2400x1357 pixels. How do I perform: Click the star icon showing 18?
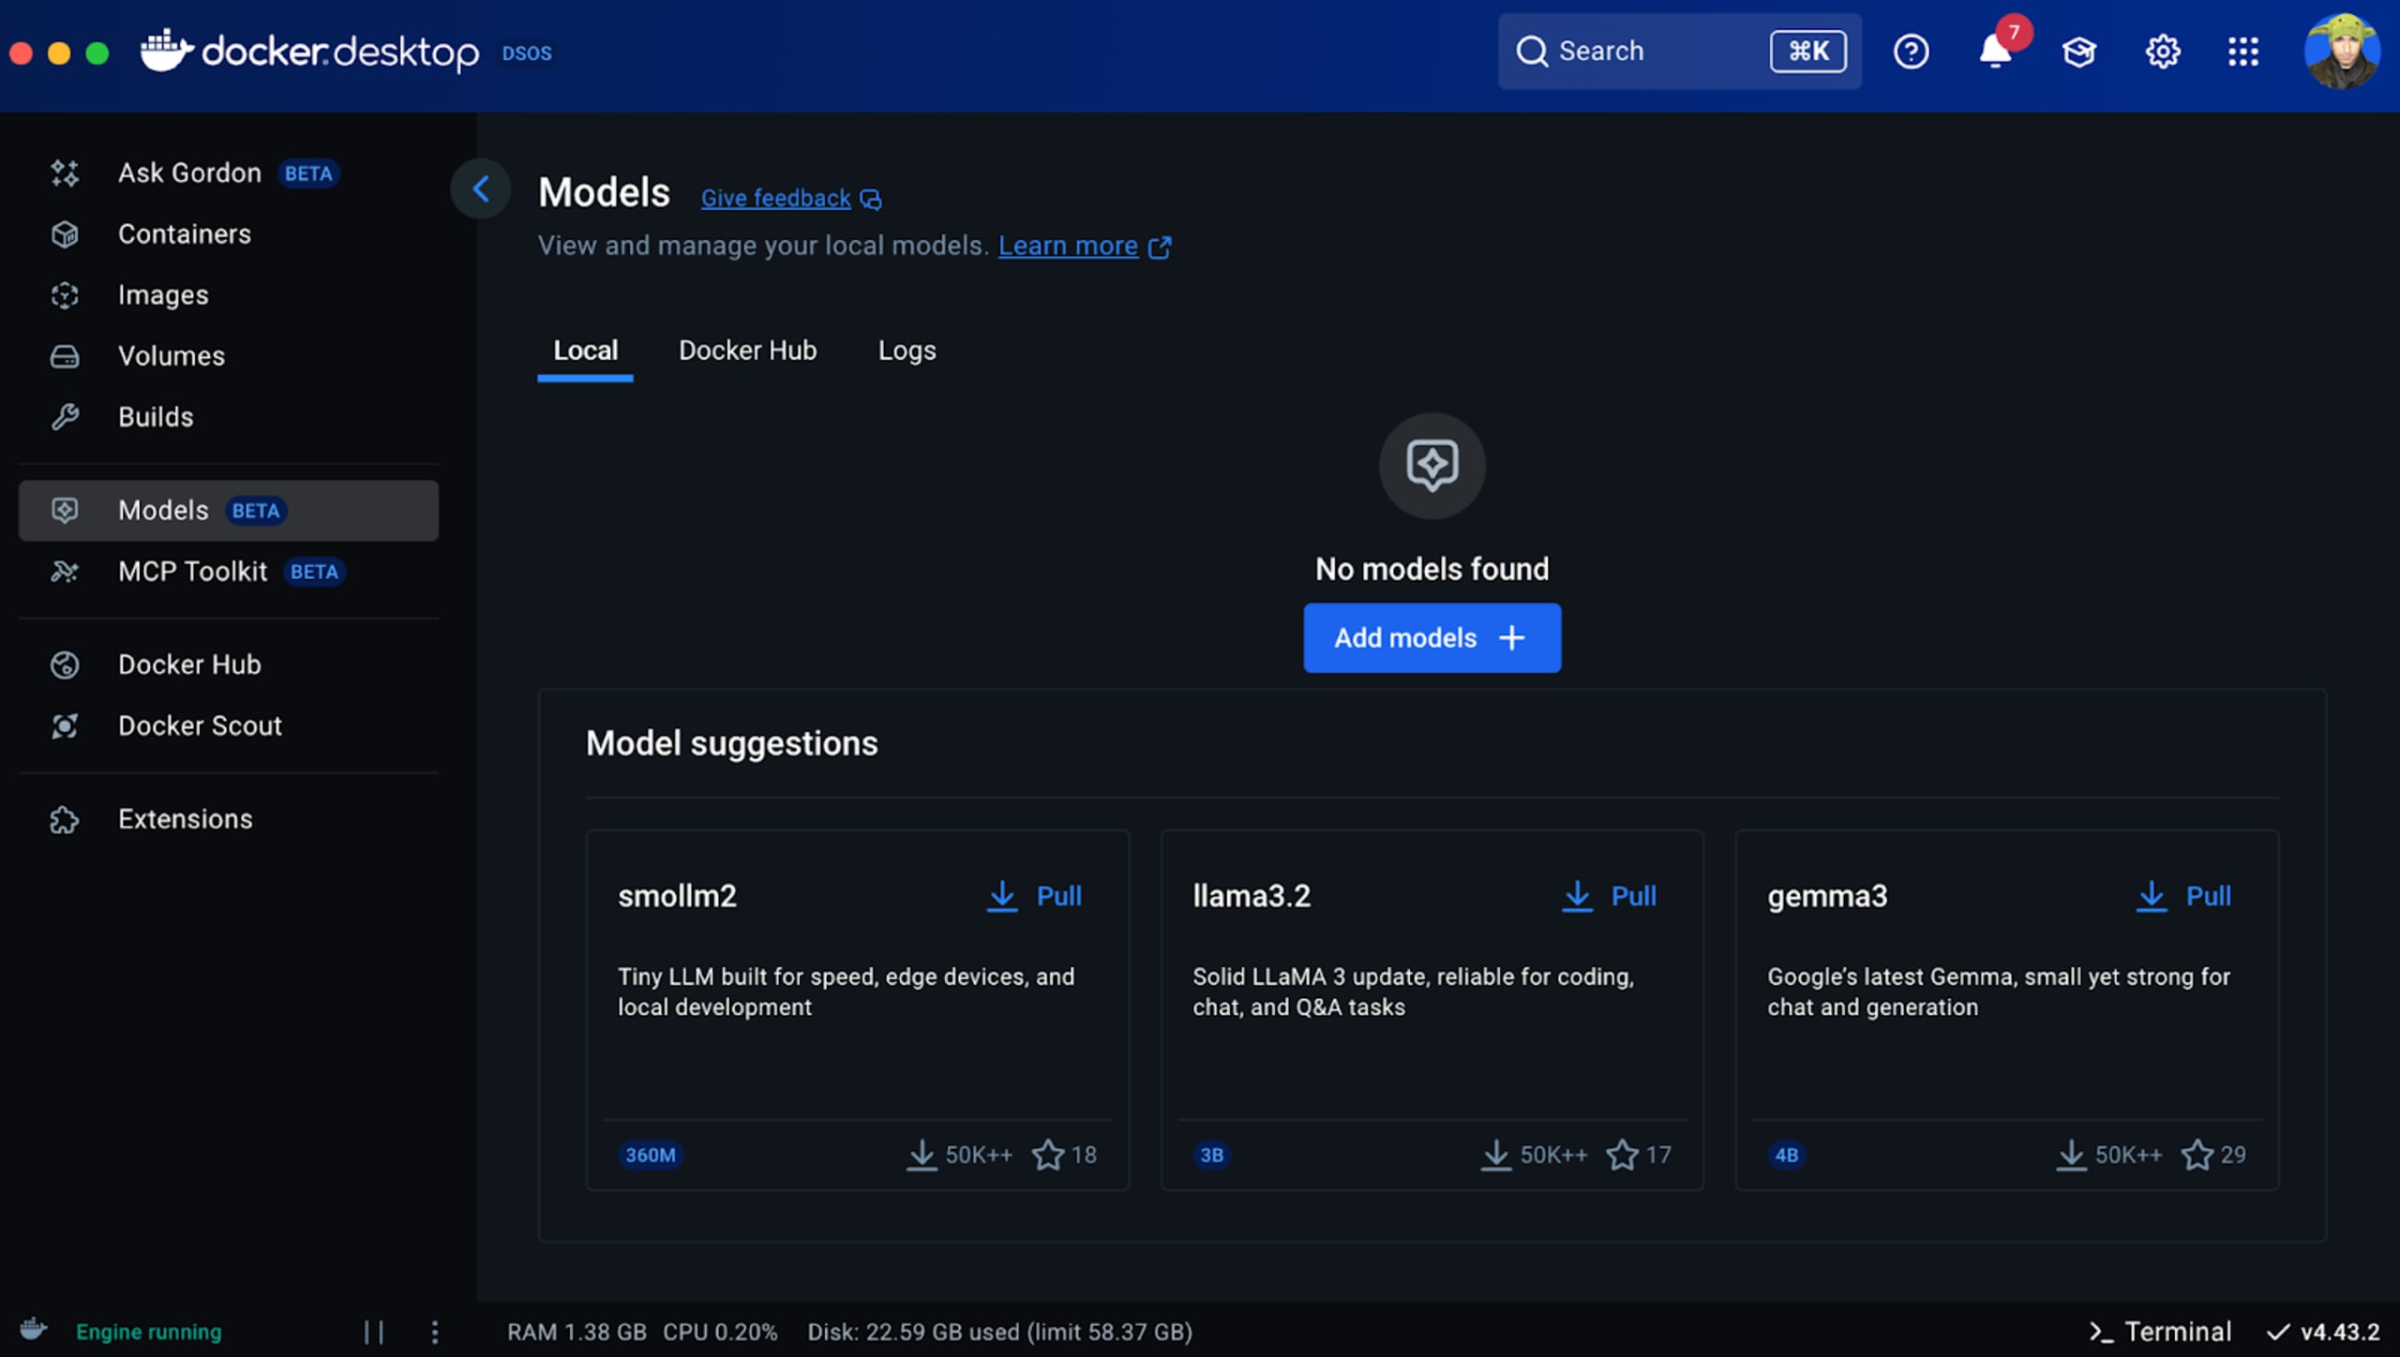pos(1047,1155)
